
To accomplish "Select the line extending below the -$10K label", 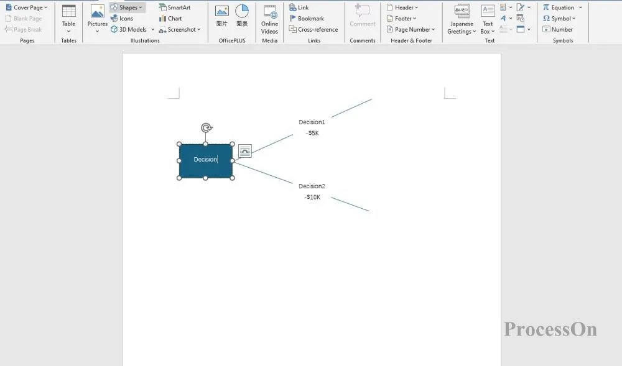I will [350, 204].
